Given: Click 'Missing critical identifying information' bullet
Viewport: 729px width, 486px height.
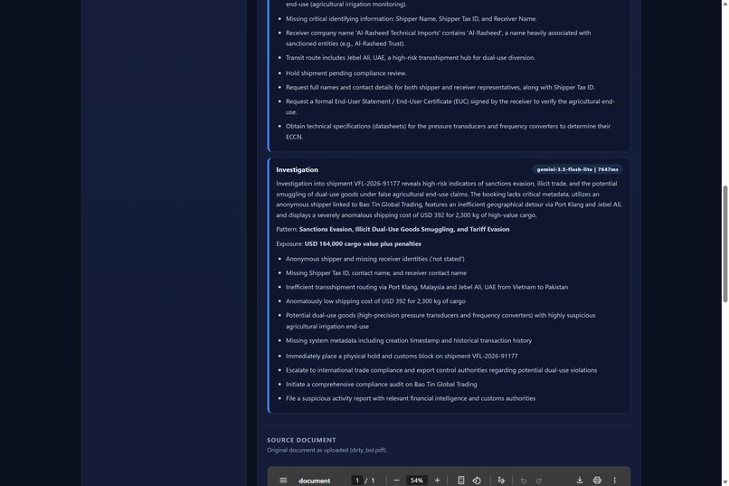Looking at the screenshot, I should pos(411,19).
